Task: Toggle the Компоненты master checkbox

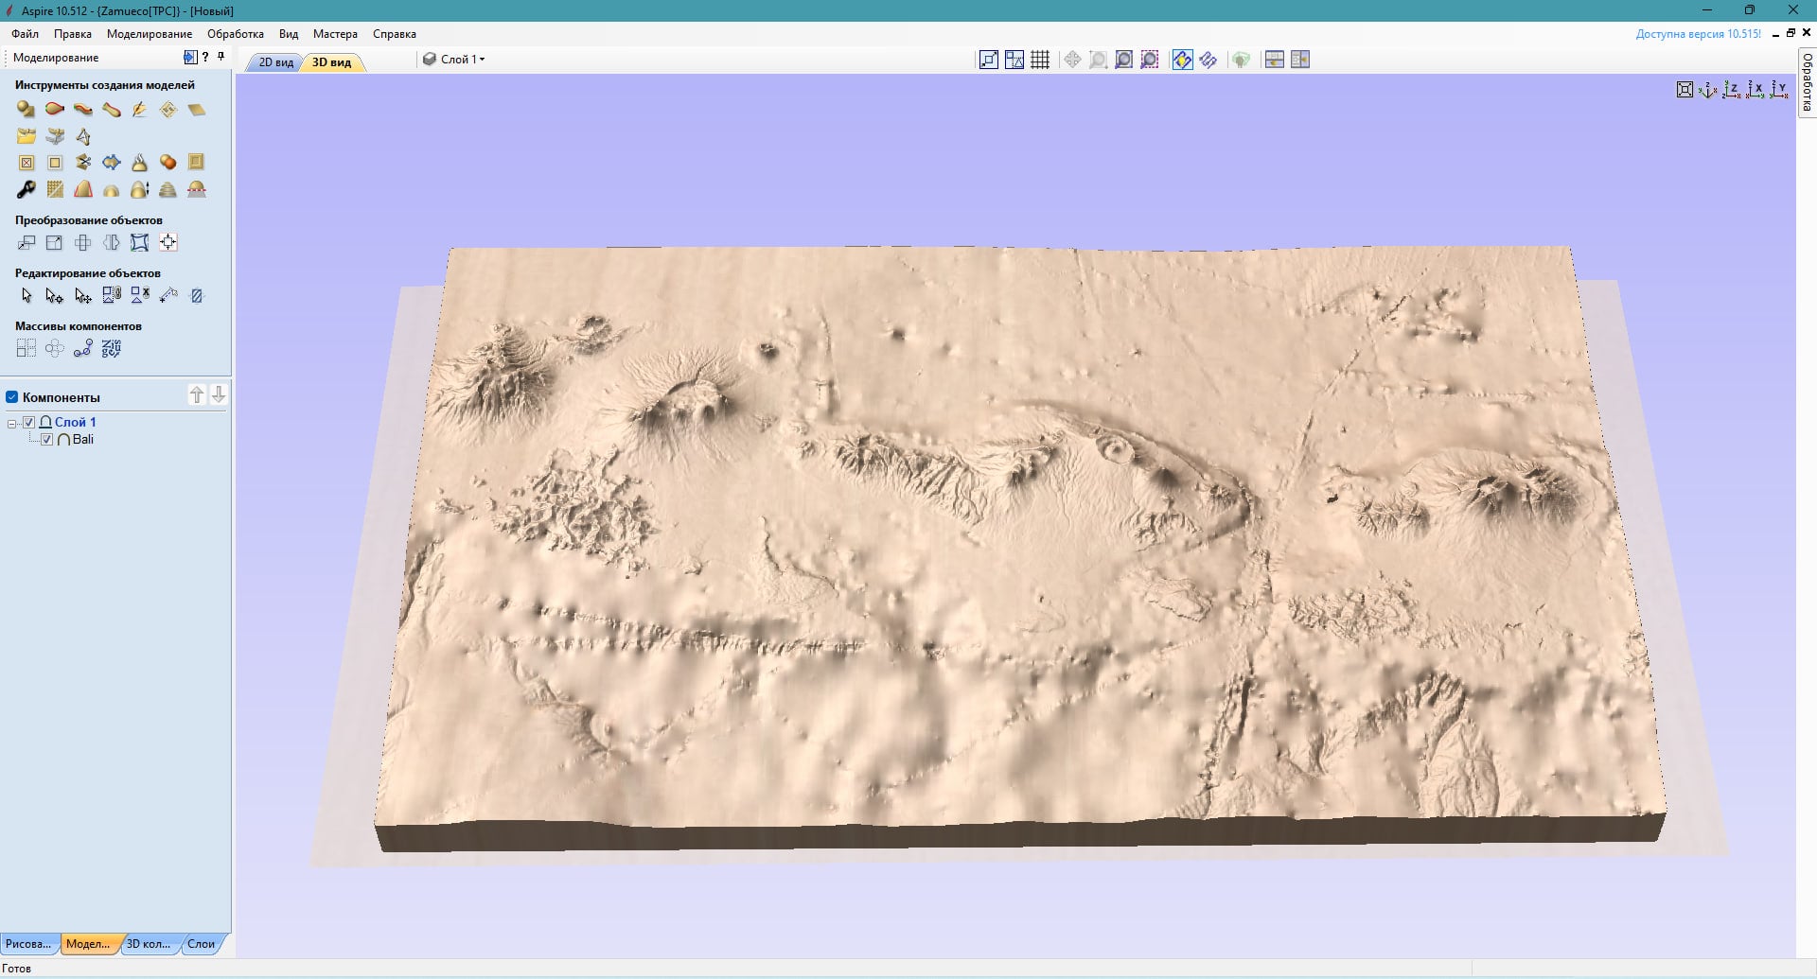Action: coord(12,397)
